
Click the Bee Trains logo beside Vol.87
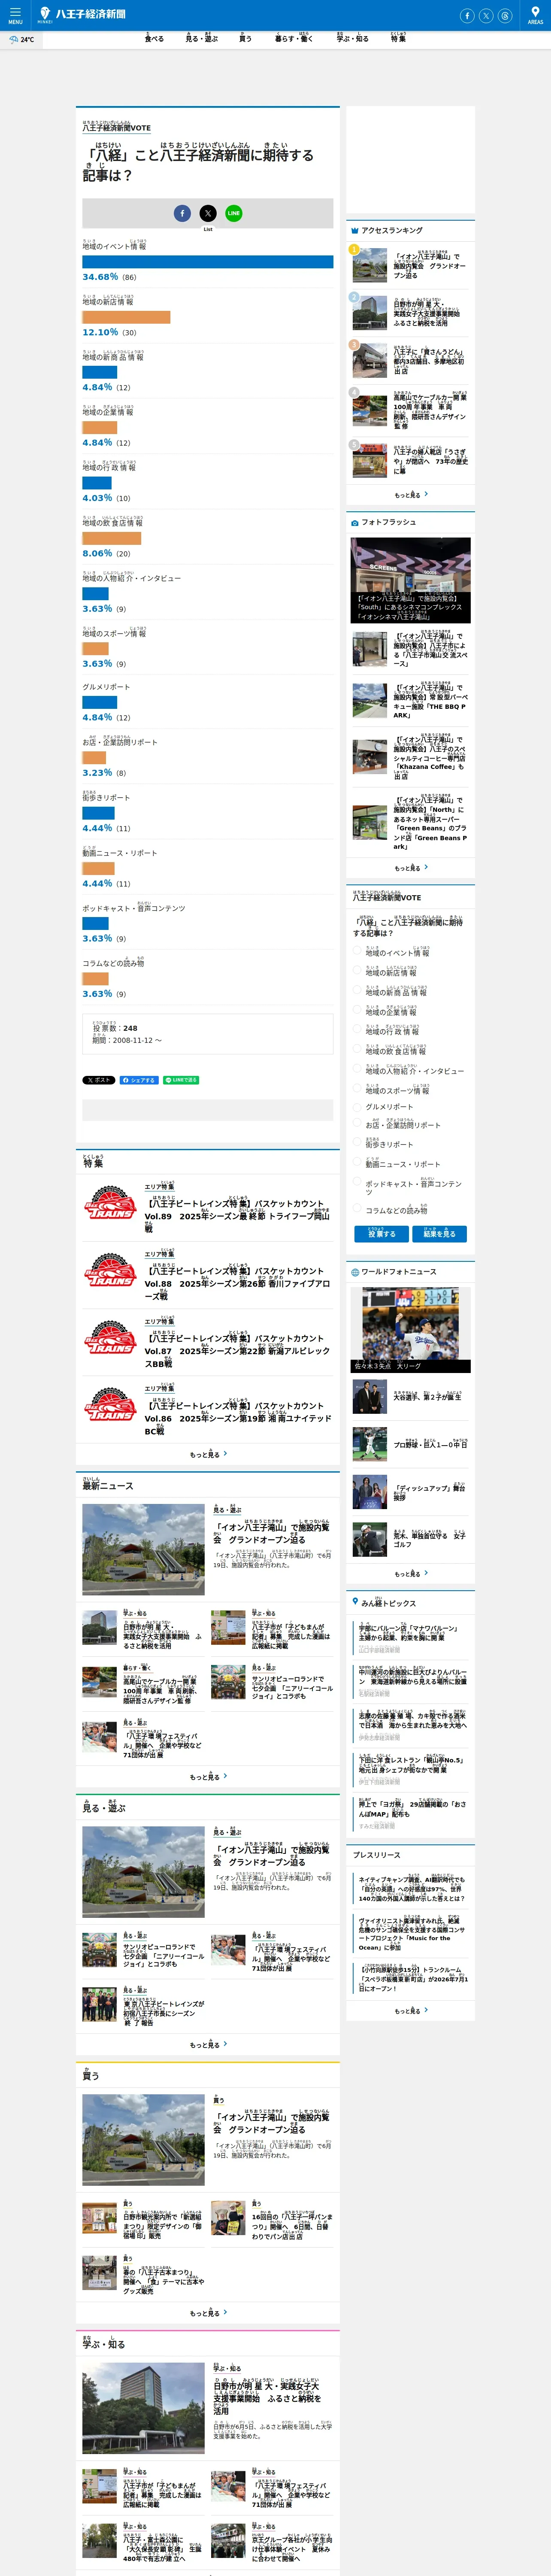click(110, 1337)
